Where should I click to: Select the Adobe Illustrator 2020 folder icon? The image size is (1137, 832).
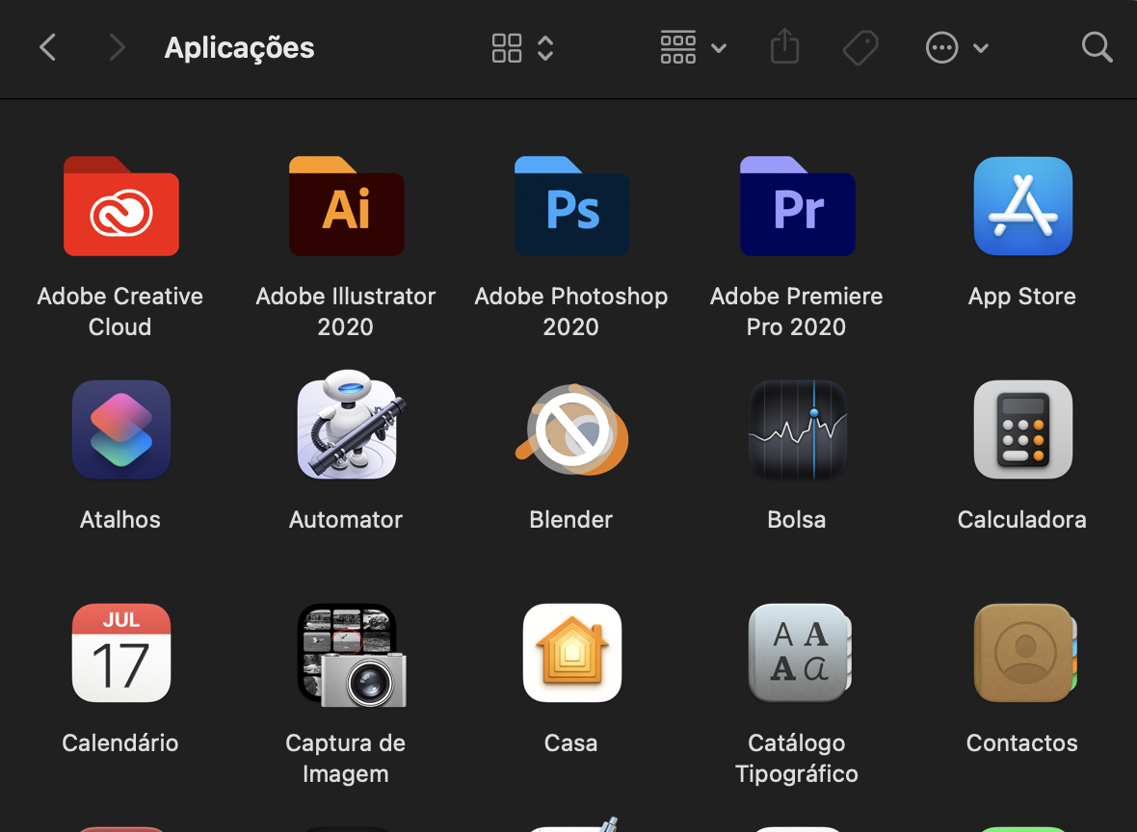[x=347, y=206]
